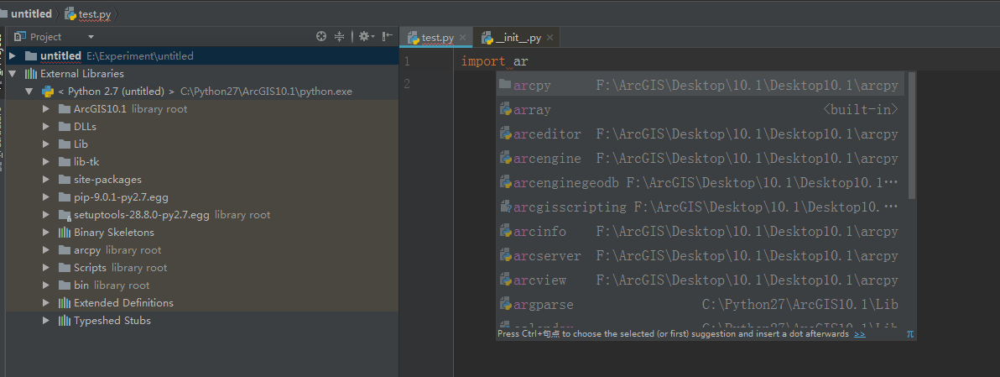Click the >> link in completion hint

pos(860,333)
